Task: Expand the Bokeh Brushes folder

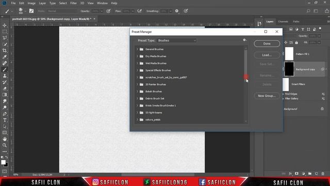Action: (137, 91)
